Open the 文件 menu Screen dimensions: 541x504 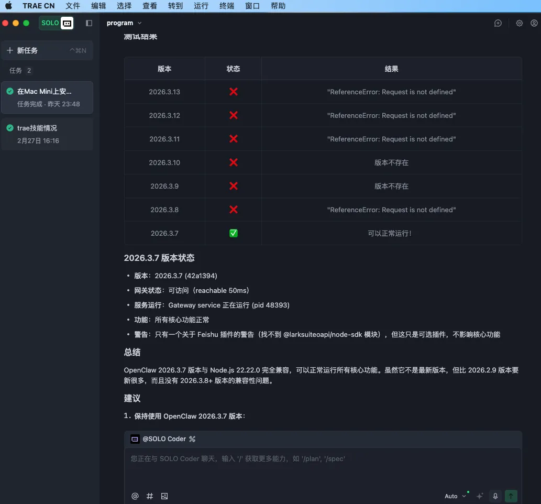coord(73,6)
